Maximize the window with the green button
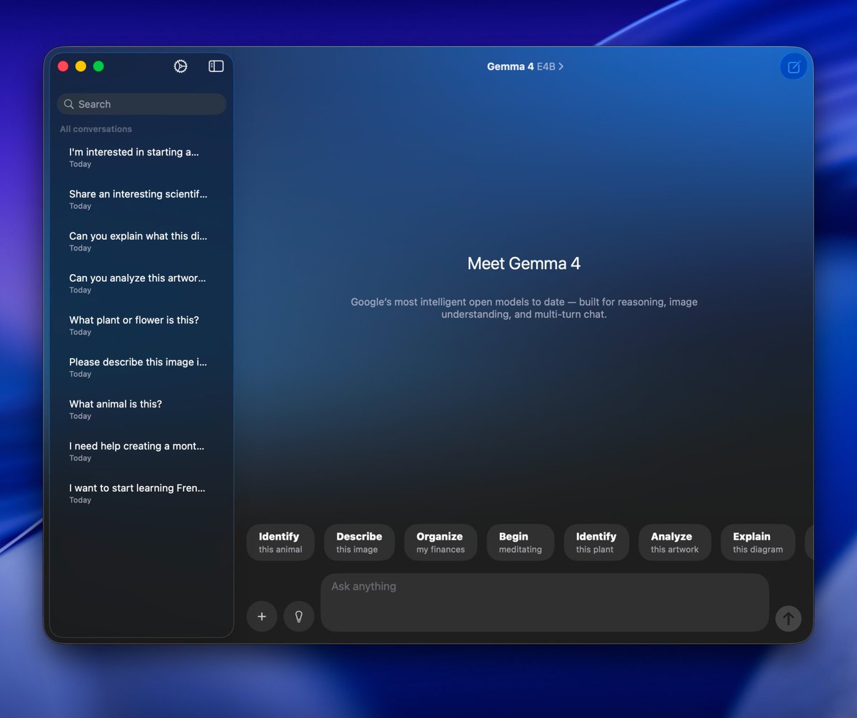 click(99, 66)
